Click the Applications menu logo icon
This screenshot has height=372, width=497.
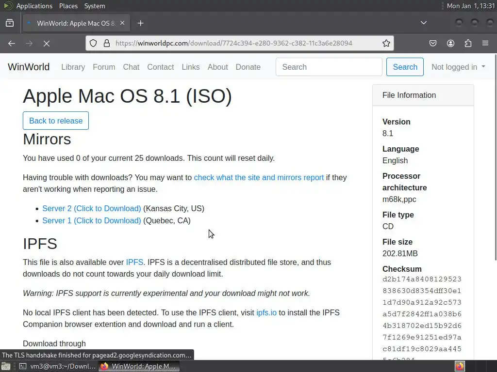point(8,6)
